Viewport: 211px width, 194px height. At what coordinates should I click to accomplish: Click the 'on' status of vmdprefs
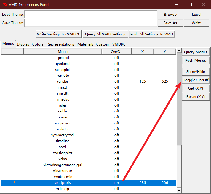pyautogui.click(x=116, y=183)
